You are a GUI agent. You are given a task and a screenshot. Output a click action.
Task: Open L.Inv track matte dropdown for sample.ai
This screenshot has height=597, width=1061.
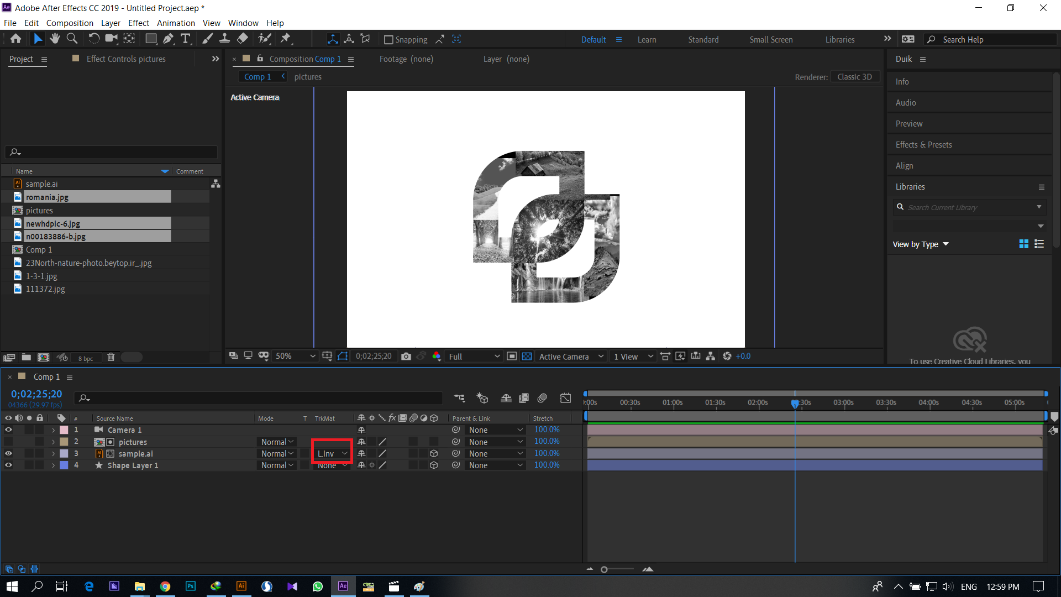click(332, 453)
